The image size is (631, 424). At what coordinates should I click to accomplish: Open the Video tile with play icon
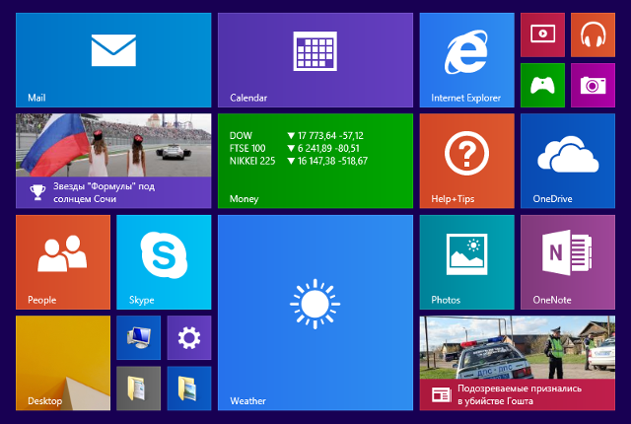coord(542,35)
